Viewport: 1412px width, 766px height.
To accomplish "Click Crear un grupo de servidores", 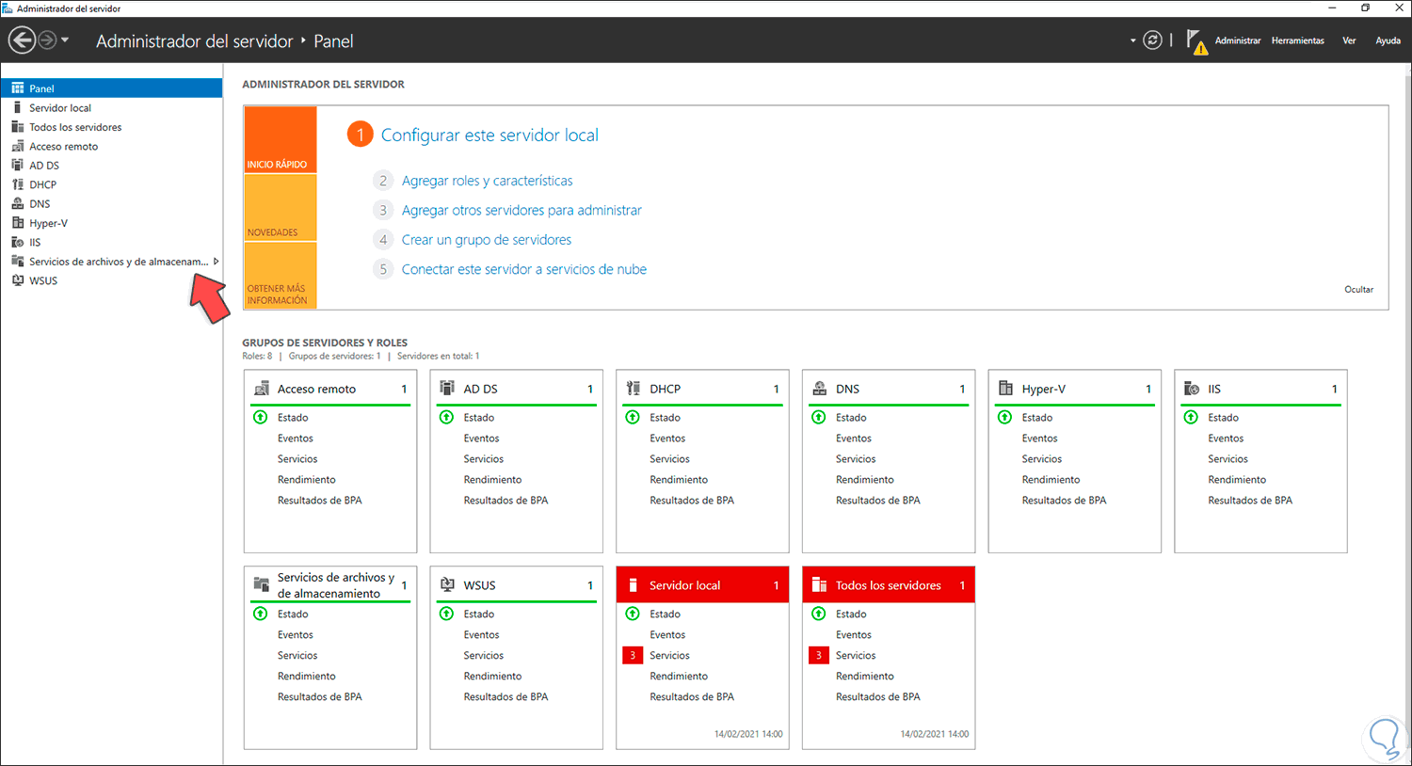I will pos(486,240).
